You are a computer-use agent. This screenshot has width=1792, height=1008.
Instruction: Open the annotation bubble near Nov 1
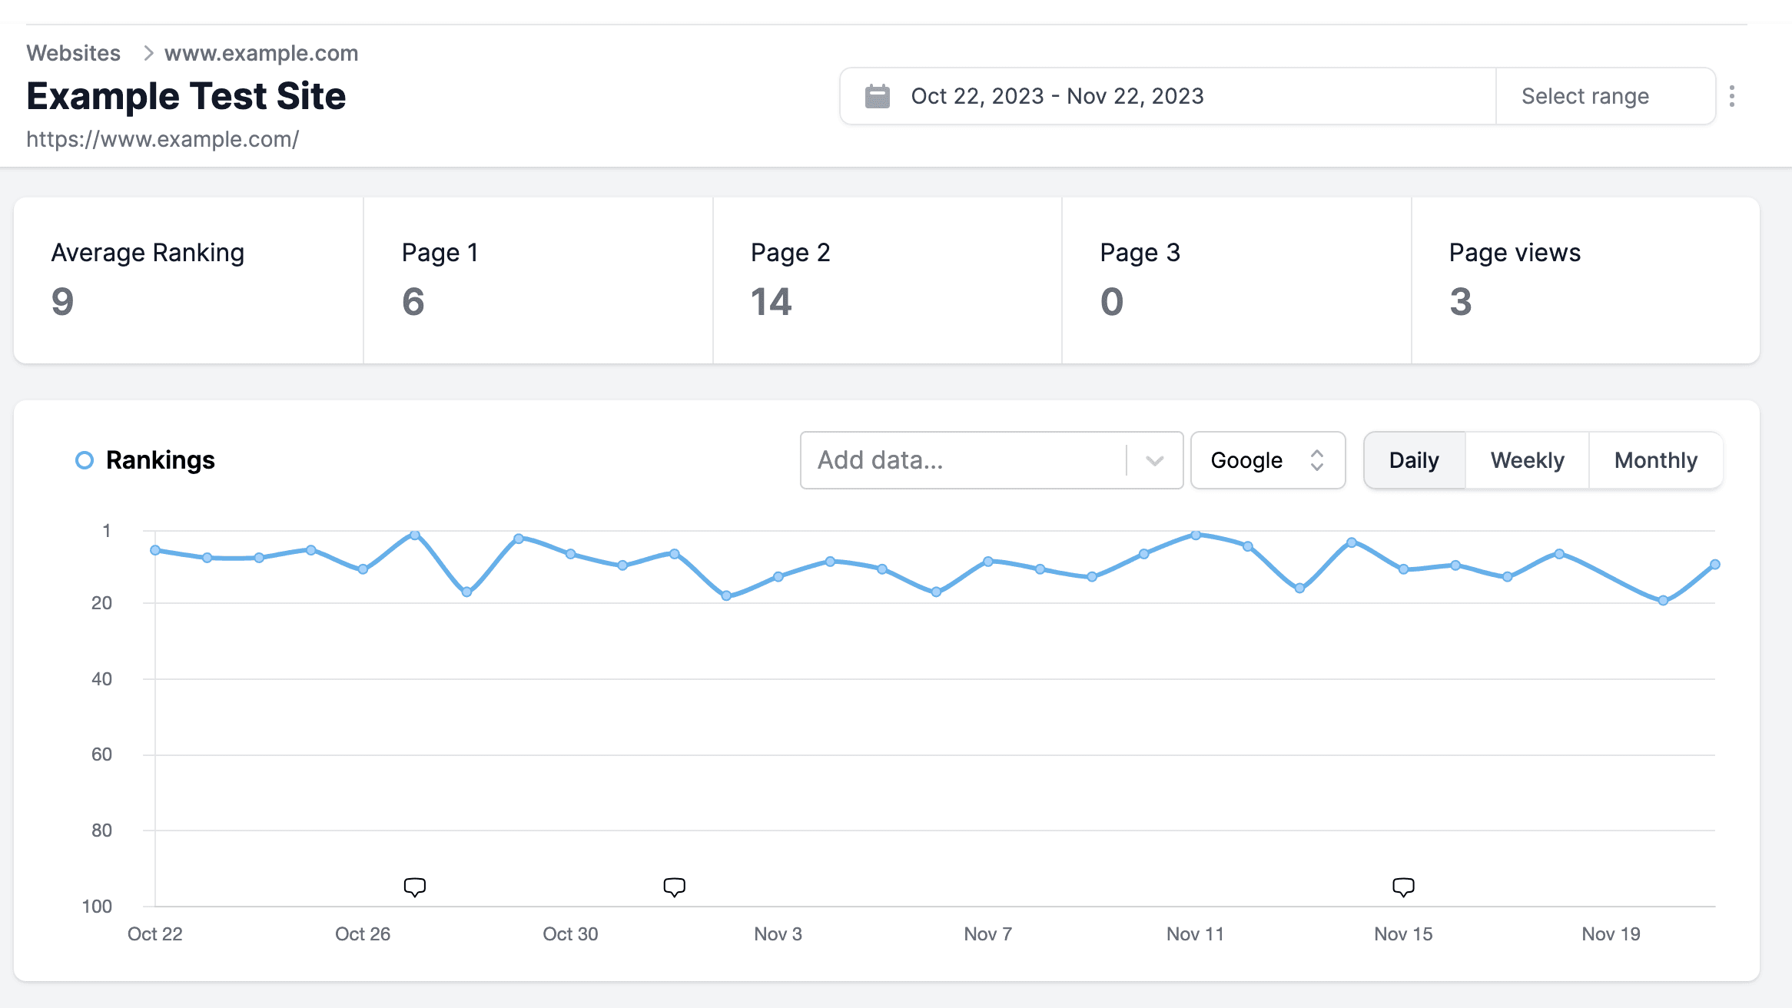pos(674,887)
